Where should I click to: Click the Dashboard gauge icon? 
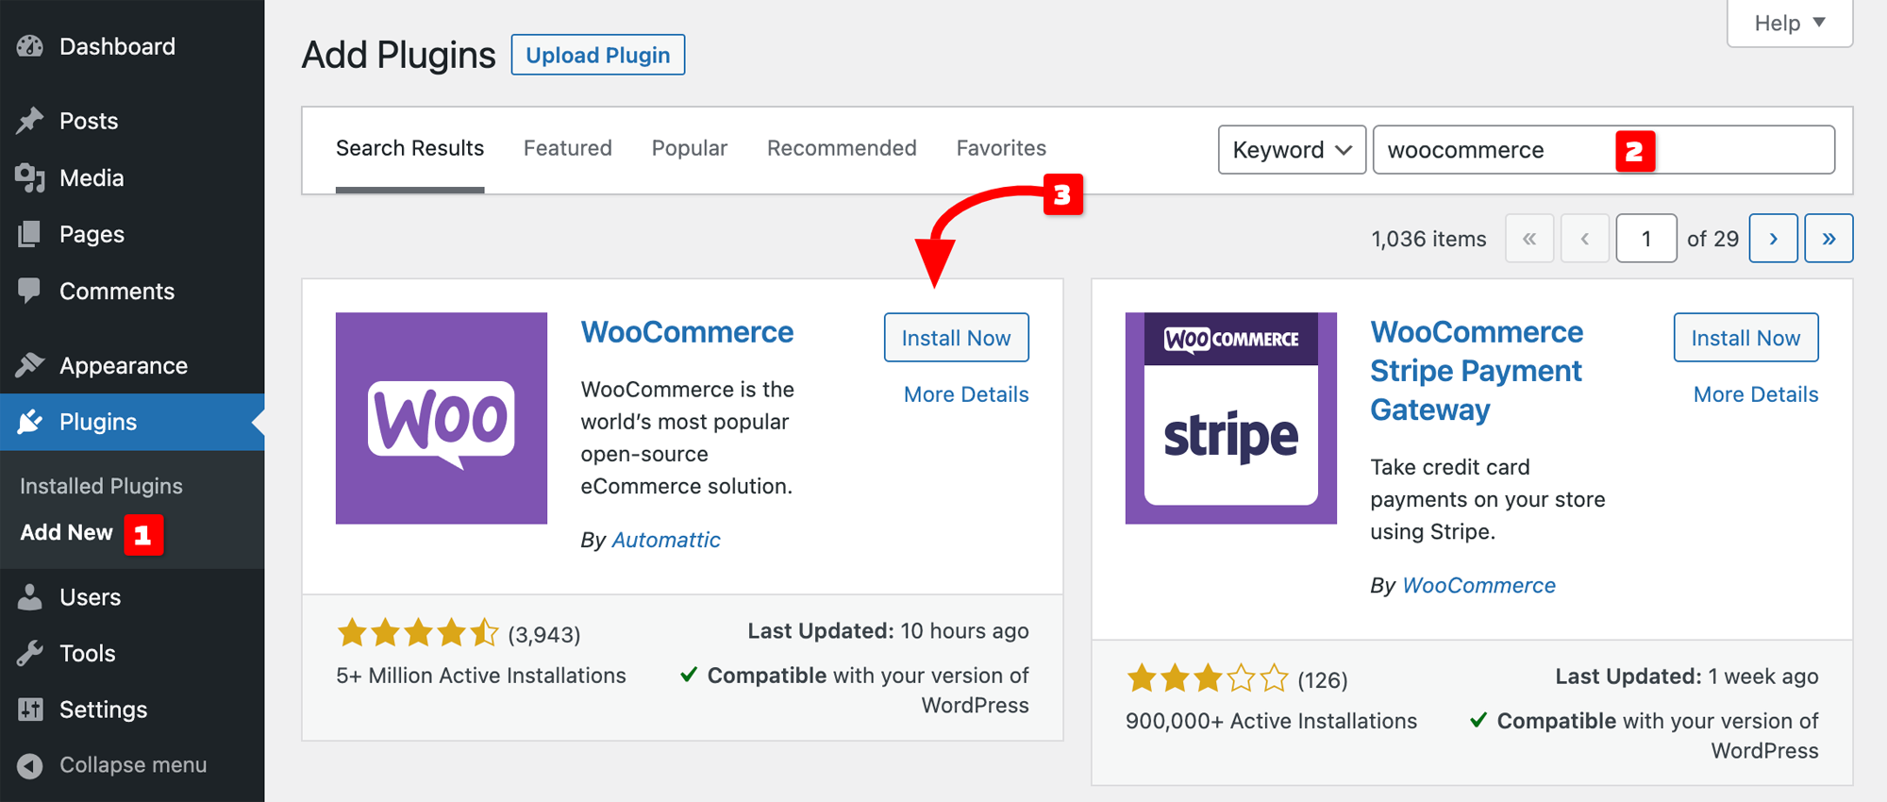pyautogui.click(x=30, y=46)
